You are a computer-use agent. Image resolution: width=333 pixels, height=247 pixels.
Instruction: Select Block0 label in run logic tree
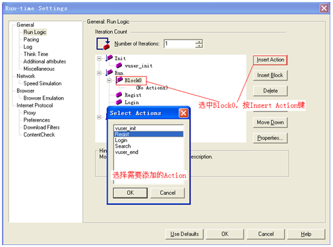pyautogui.click(x=133, y=81)
